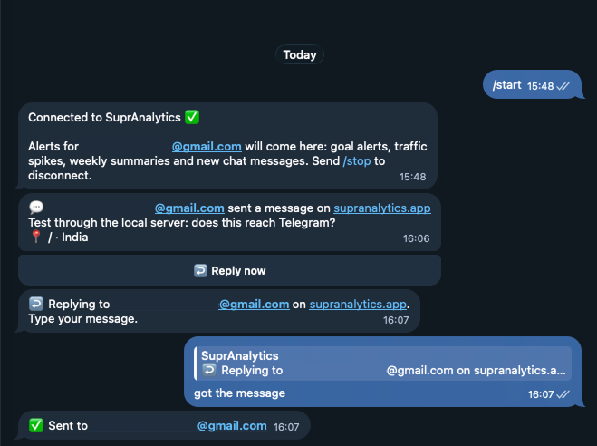Click the red pin location icon
597x446 pixels.
(36, 237)
